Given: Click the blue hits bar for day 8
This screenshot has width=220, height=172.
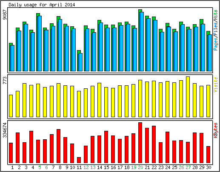Looking at the screenshot, I should pyautogui.click(x=60, y=45).
